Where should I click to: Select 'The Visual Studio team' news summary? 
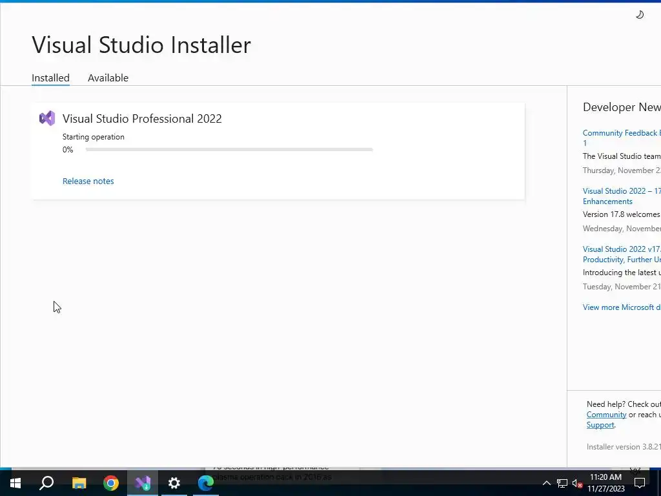622,156
